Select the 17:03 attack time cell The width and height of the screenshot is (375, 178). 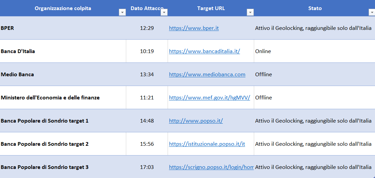147,167
